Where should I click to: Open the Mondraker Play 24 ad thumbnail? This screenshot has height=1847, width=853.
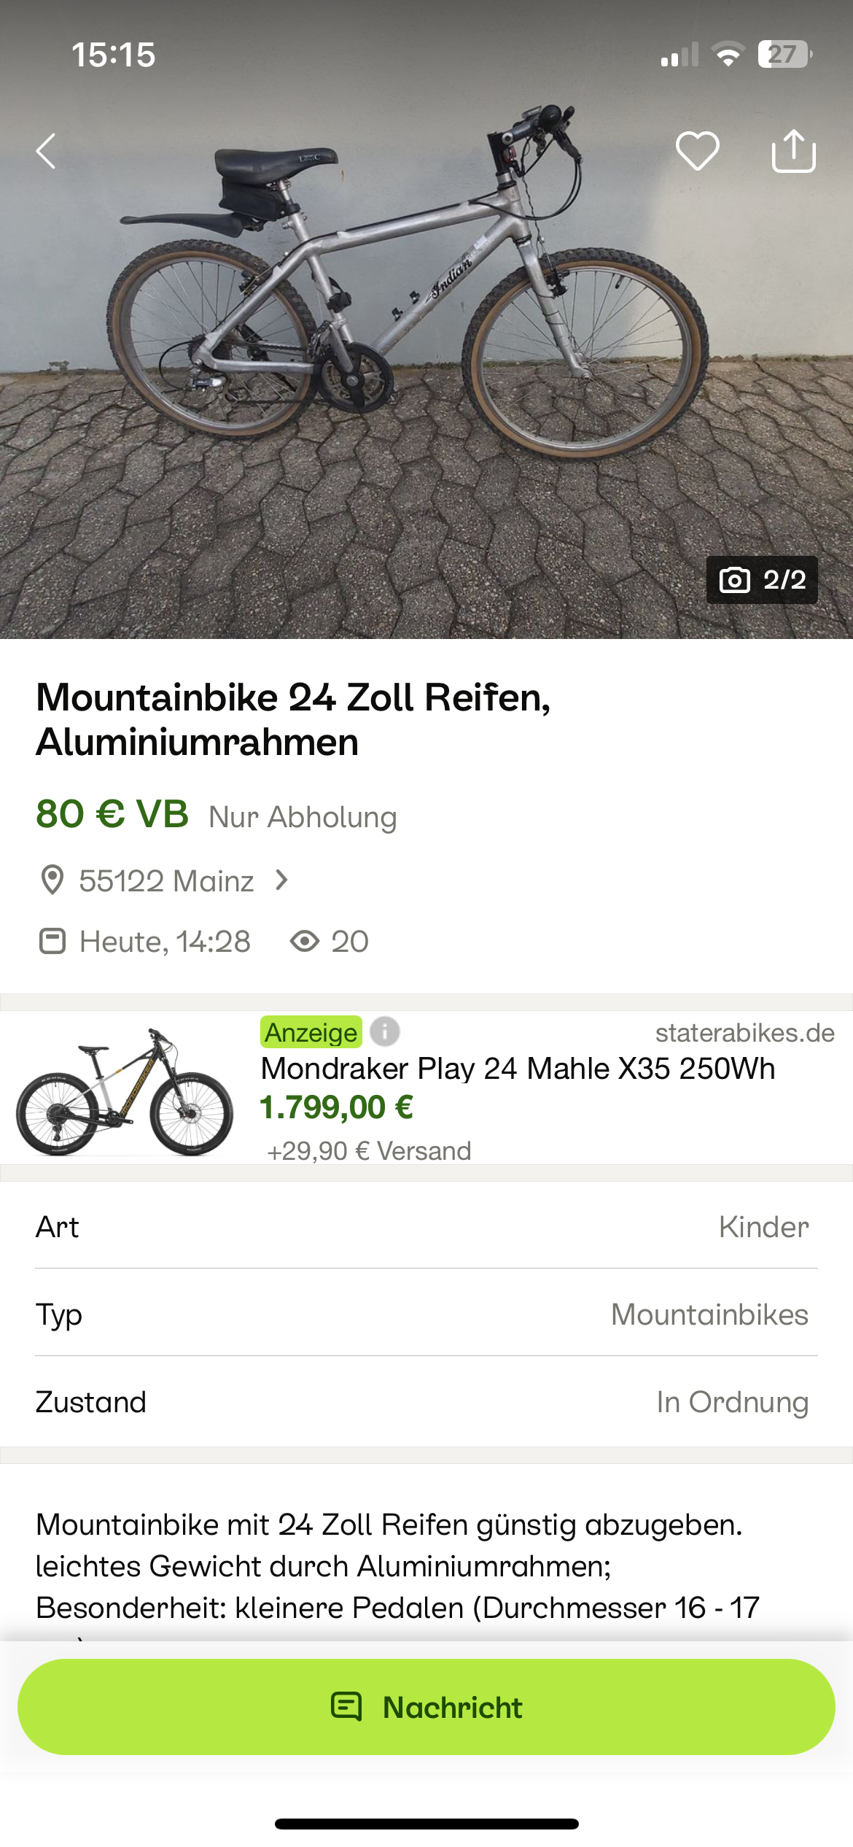pos(125,1091)
